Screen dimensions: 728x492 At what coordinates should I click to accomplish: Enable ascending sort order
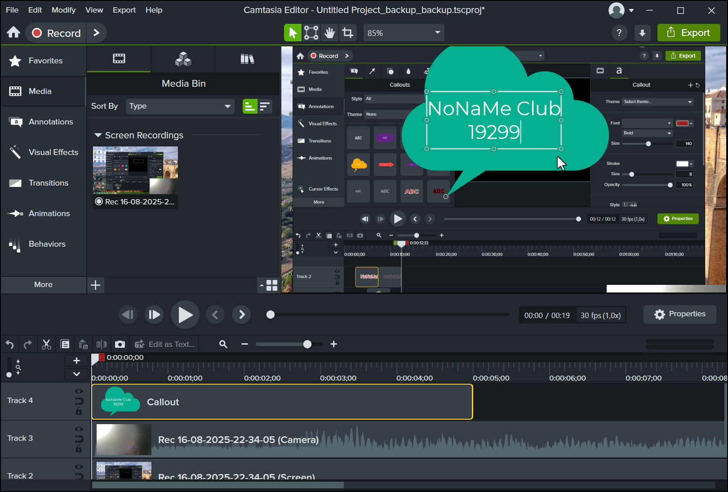click(250, 106)
